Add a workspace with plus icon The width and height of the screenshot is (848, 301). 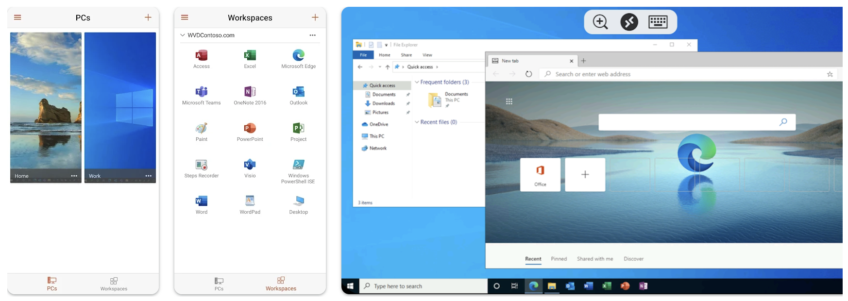point(315,17)
